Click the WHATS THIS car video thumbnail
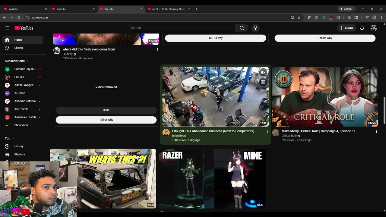386x217 pixels. (103, 178)
